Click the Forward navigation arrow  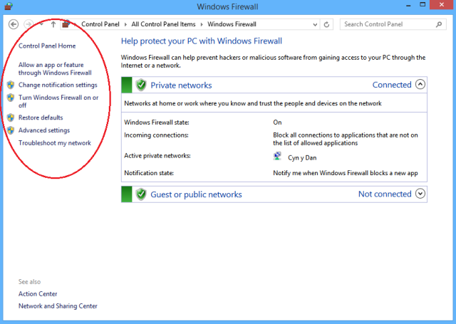click(28, 24)
